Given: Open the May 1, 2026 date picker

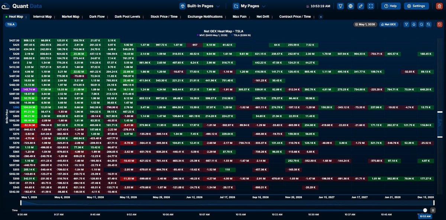Looking at the screenshot, I should pos(365,24).
